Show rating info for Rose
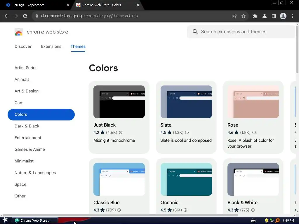The height and width of the screenshot is (224, 299). coord(254,132)
